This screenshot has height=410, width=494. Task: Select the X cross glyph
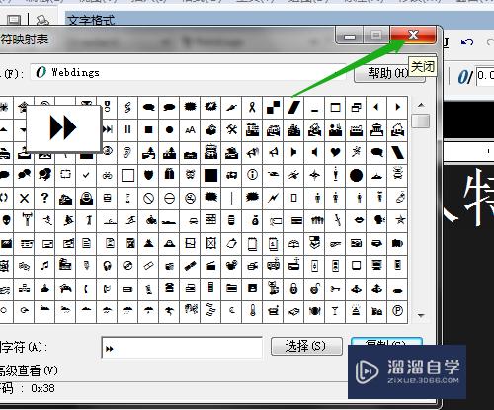(24, 198)
